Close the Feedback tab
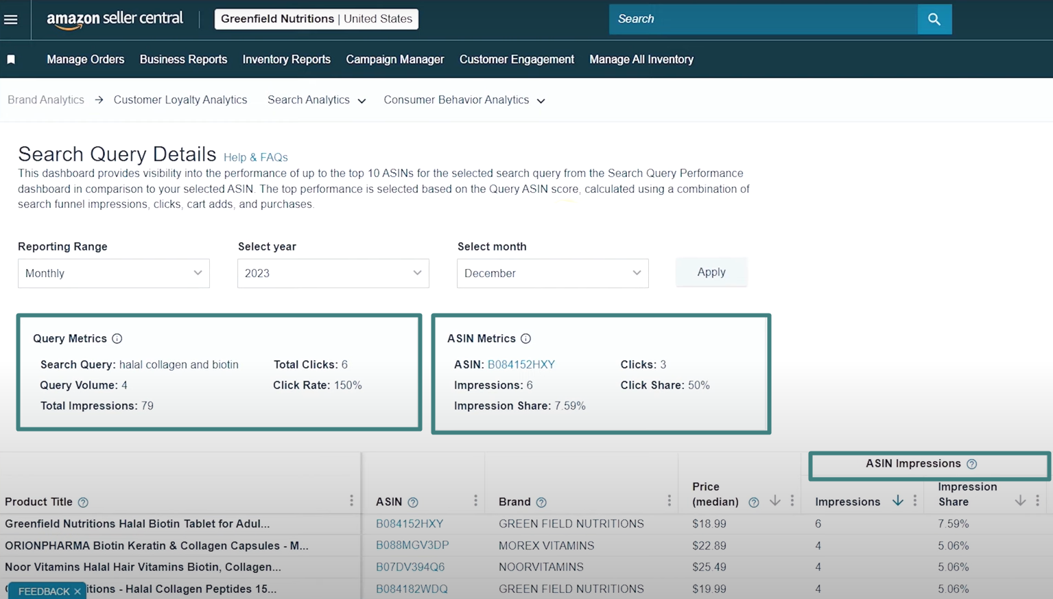Image resolution: width=1053 pixels, height=599 pixels. (78, 591)
